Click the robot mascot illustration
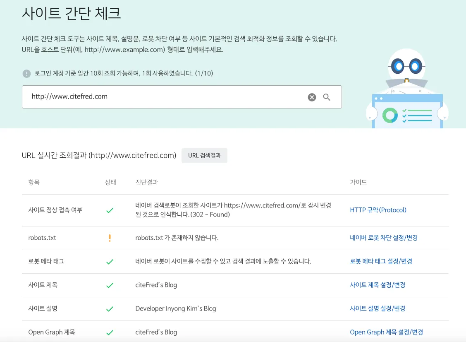The height and width of the screenshot is (342, 466). point(407,89)
